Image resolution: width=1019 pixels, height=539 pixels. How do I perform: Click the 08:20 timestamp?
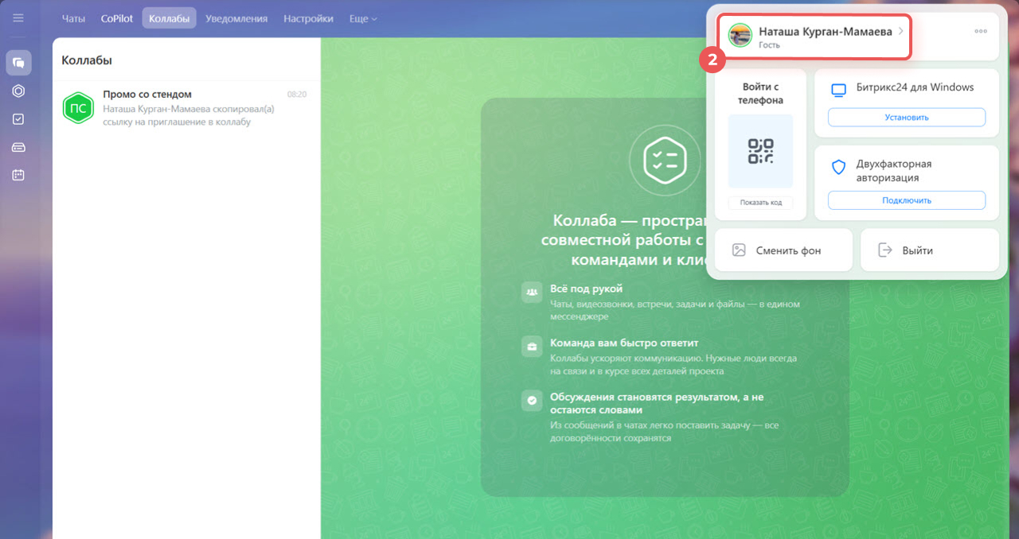point(297,94)
